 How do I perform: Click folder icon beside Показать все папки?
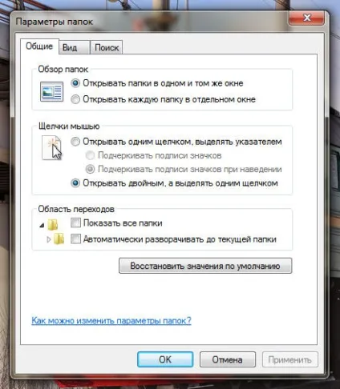tap(53, 224)
